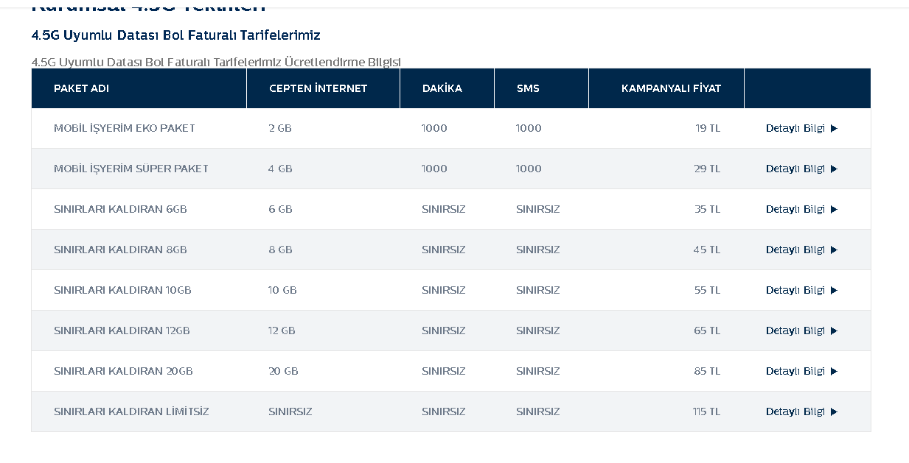
Task: Click arrow icon beside MOBİL İŞYERİM EKO PAKET details
Action: click(x=834, y=129)
